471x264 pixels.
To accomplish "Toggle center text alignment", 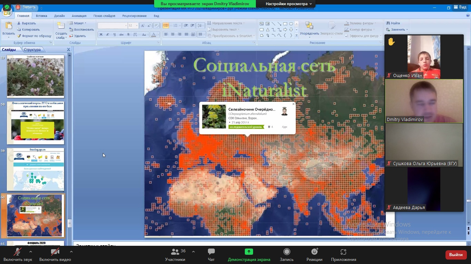I will [173, 34].
